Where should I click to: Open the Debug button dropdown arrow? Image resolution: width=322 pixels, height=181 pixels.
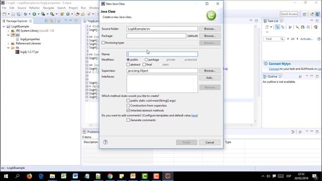[x=30, y=14]
